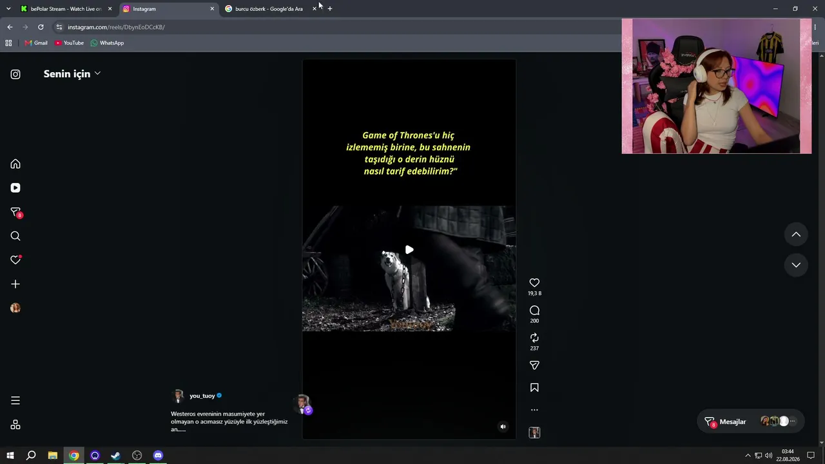Open the Chrome apps grid shortcut
This screenshot has width=825, height=464.
[8, 43]
